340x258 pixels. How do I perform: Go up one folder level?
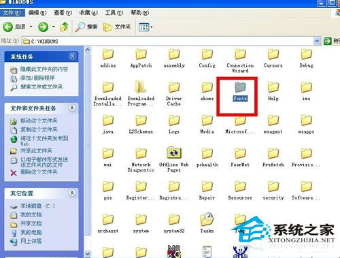coord(65,27)
